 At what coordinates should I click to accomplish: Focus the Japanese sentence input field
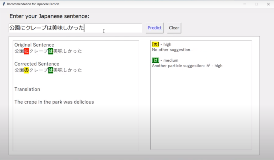75,28
